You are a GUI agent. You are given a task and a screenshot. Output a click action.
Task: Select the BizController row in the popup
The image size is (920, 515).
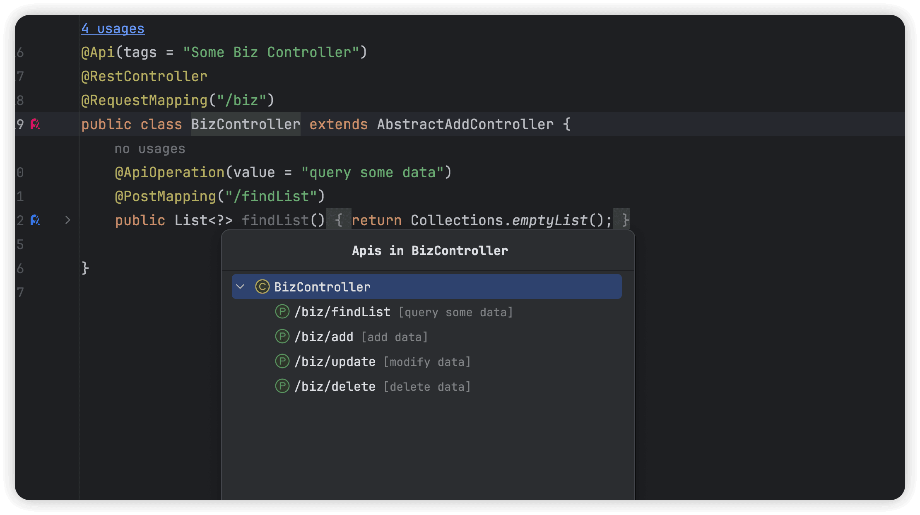point(426,286)
